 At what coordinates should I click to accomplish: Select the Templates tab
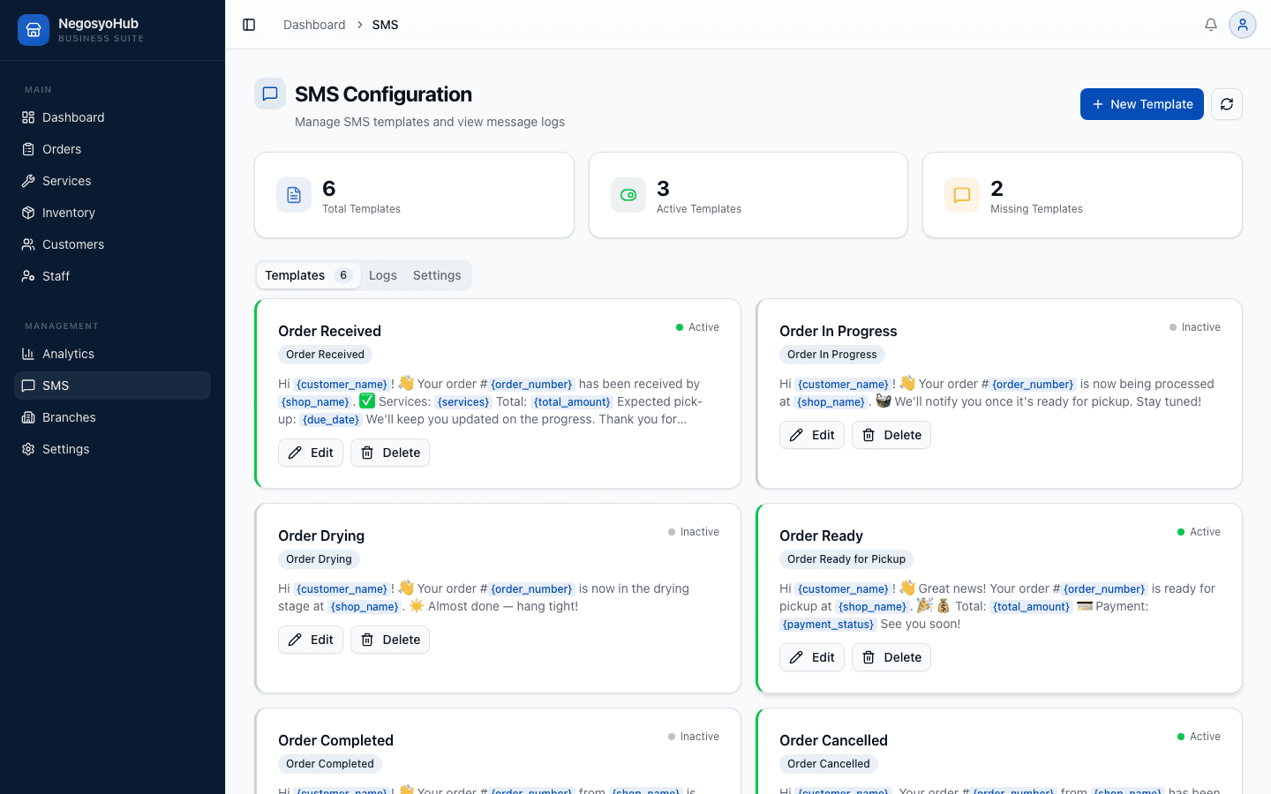click(x=307, y=275)
